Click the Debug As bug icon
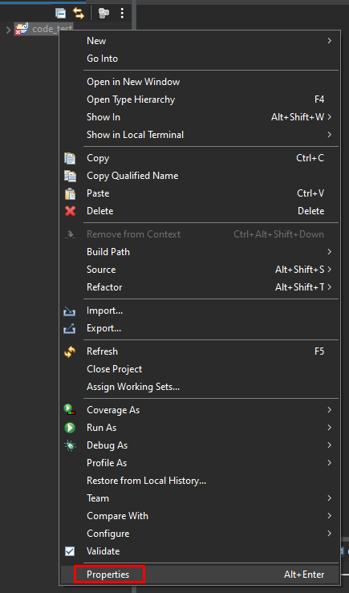349x593 pixels. coord(70,445)
